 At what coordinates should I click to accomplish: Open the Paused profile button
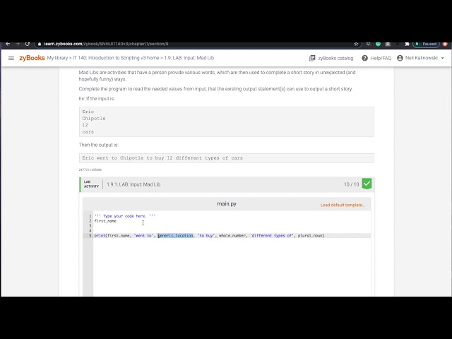tap(426, 44)
